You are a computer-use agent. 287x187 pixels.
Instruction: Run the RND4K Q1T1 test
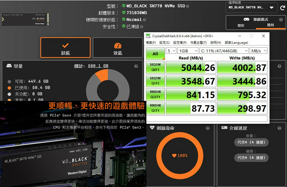click(155, 108)
